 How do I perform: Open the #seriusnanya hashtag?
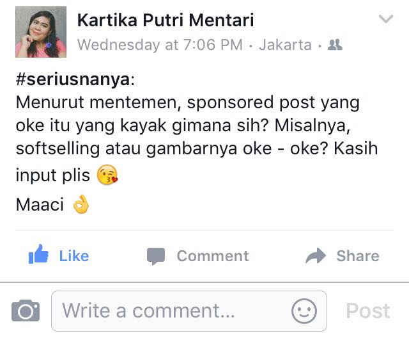73,79
